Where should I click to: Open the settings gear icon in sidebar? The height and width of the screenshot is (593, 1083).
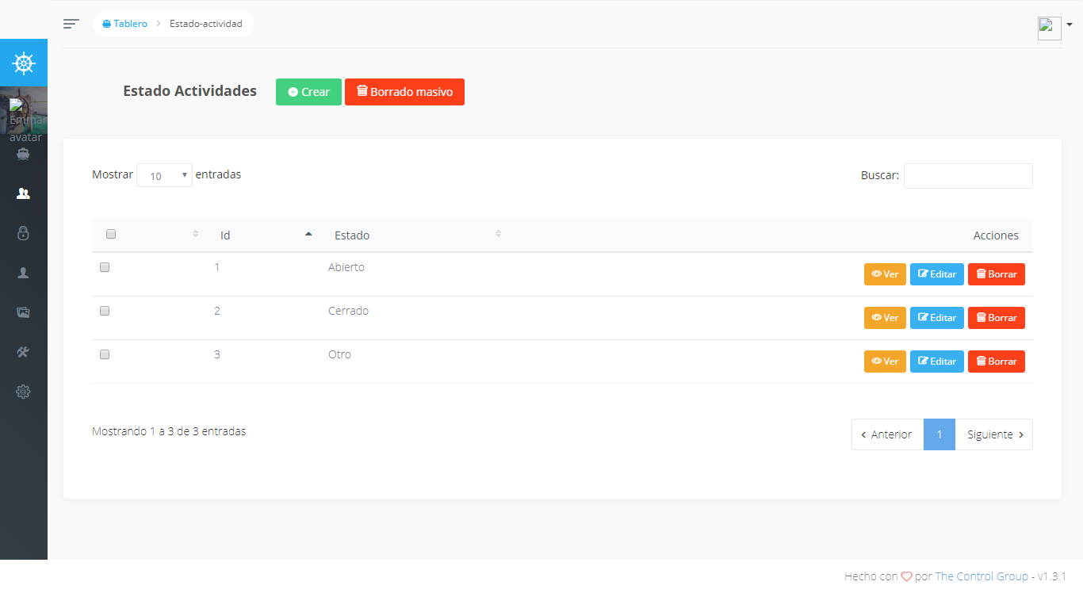click(x=23, y=392)
